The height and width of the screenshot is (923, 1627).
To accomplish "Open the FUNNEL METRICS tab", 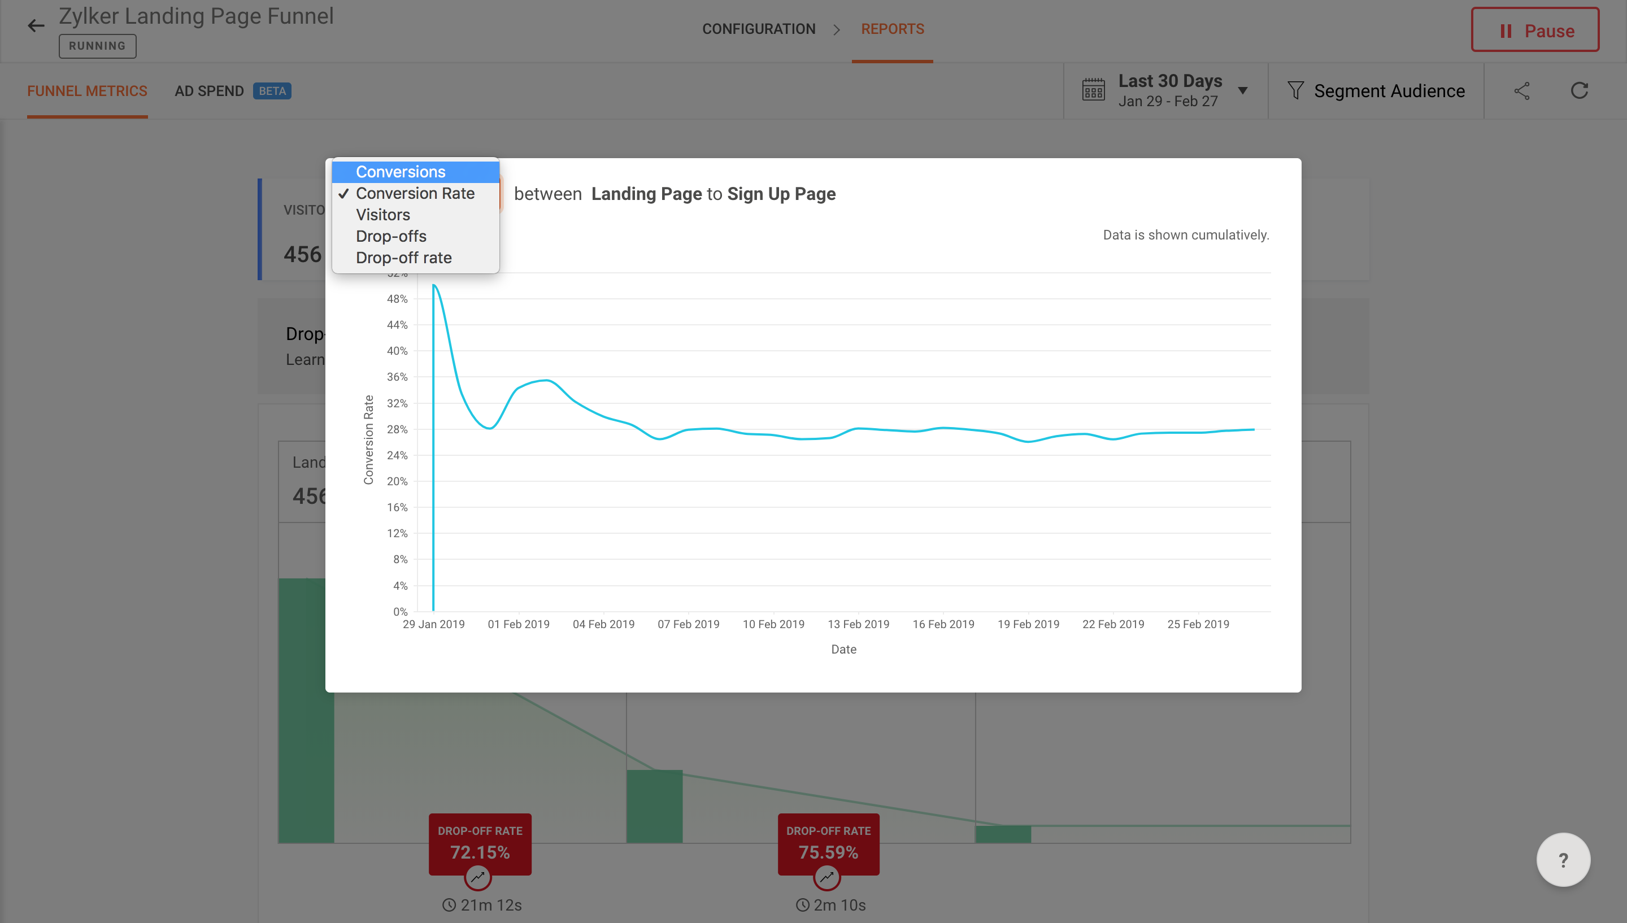I will pos(87,92).
